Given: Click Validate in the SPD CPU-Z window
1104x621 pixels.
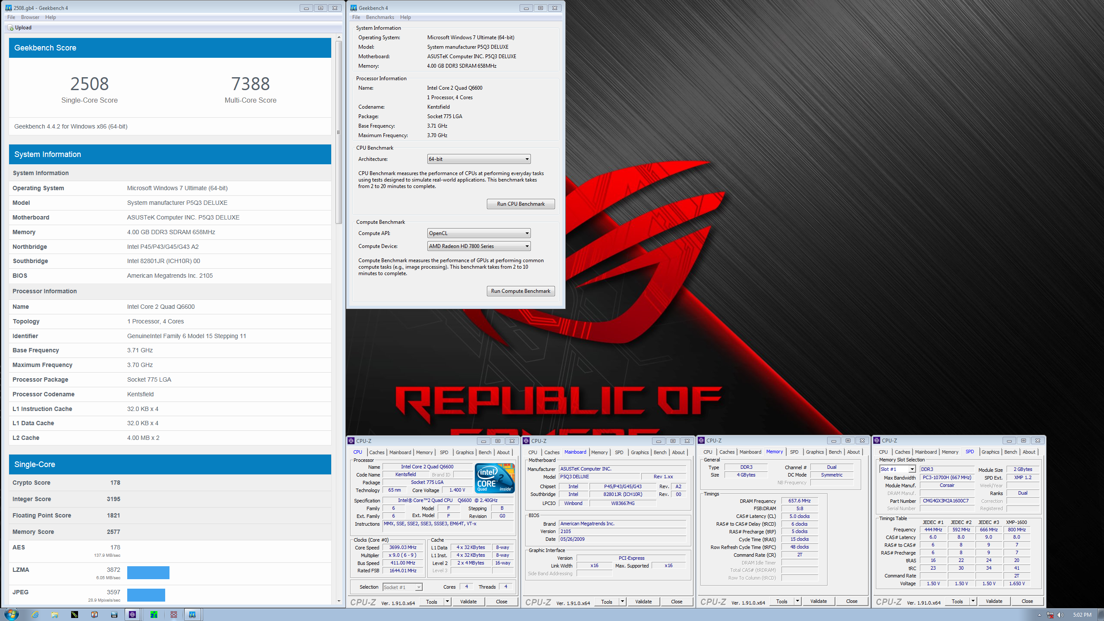Looking at the screenshot, I should [994, 601].
